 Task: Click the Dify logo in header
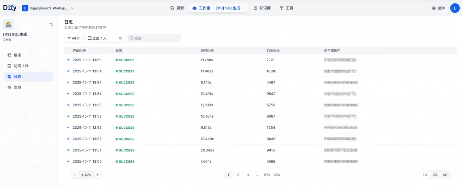coord(10,8)
